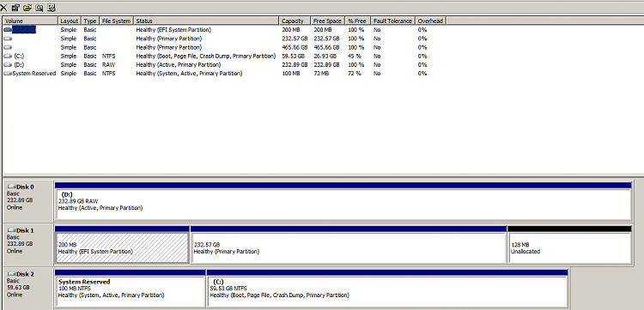
Task: Click the Delete (X) toolbar icon
Action: click(3, 8)
